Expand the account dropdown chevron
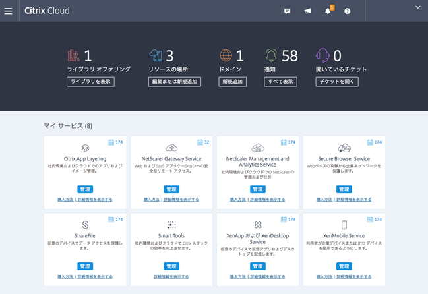 coord(417,7)
